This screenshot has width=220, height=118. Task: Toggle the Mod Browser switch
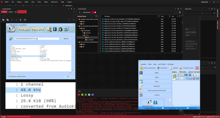point(94,12)
